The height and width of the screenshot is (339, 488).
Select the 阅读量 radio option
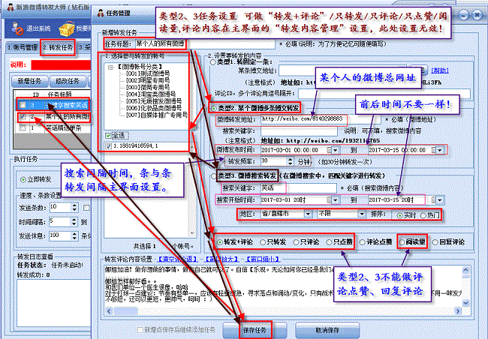402,242
